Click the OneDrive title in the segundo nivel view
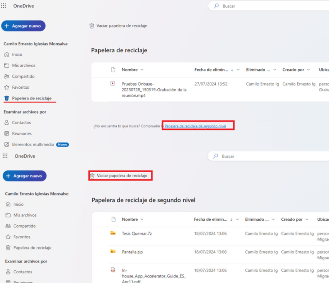The height and width of the screenshot is (283, 329). click(25, 156)
